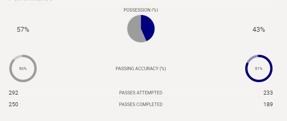Click the PASSING ACCURACY (%) label
The height and width of the screenshot is (121, 287).
[141, 69]
